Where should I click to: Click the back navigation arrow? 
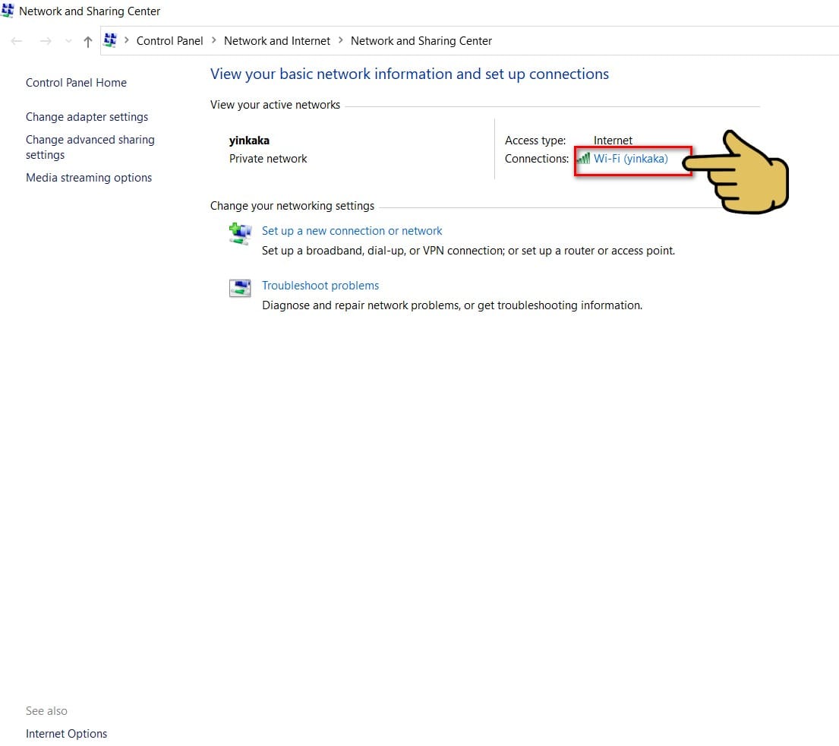point(17,41)
